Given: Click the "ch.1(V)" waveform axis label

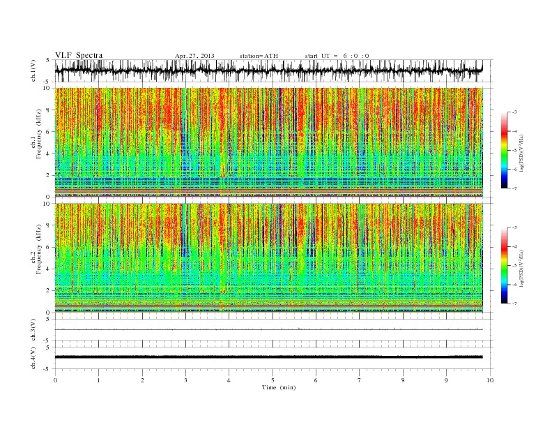Looking at the screenshot, I should (x=33, y=70).
